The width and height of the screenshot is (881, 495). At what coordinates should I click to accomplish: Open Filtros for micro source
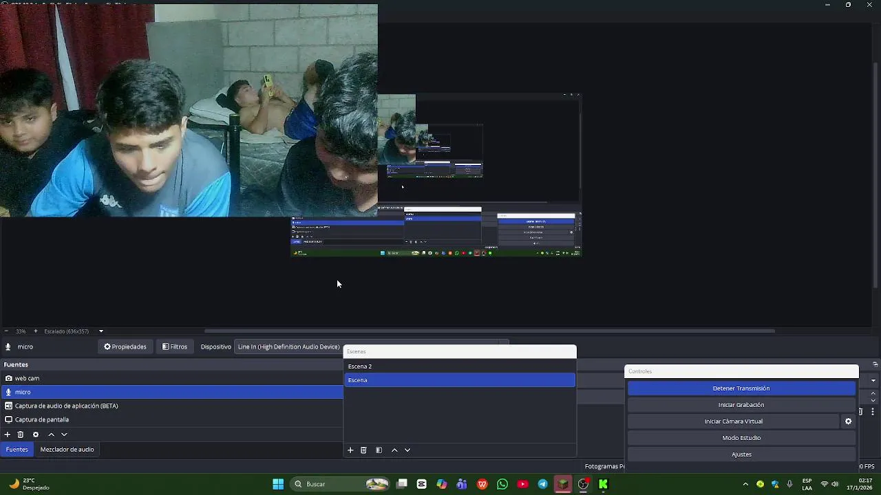(175, 346)
